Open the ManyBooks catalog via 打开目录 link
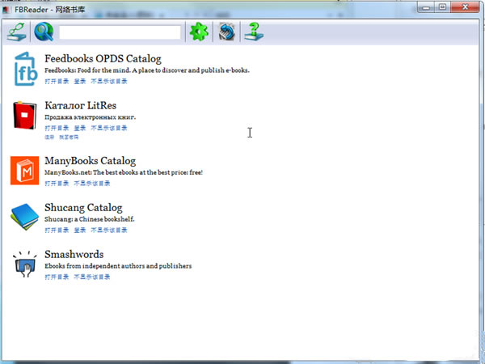 pyautogui.click(x=57, y=184)
